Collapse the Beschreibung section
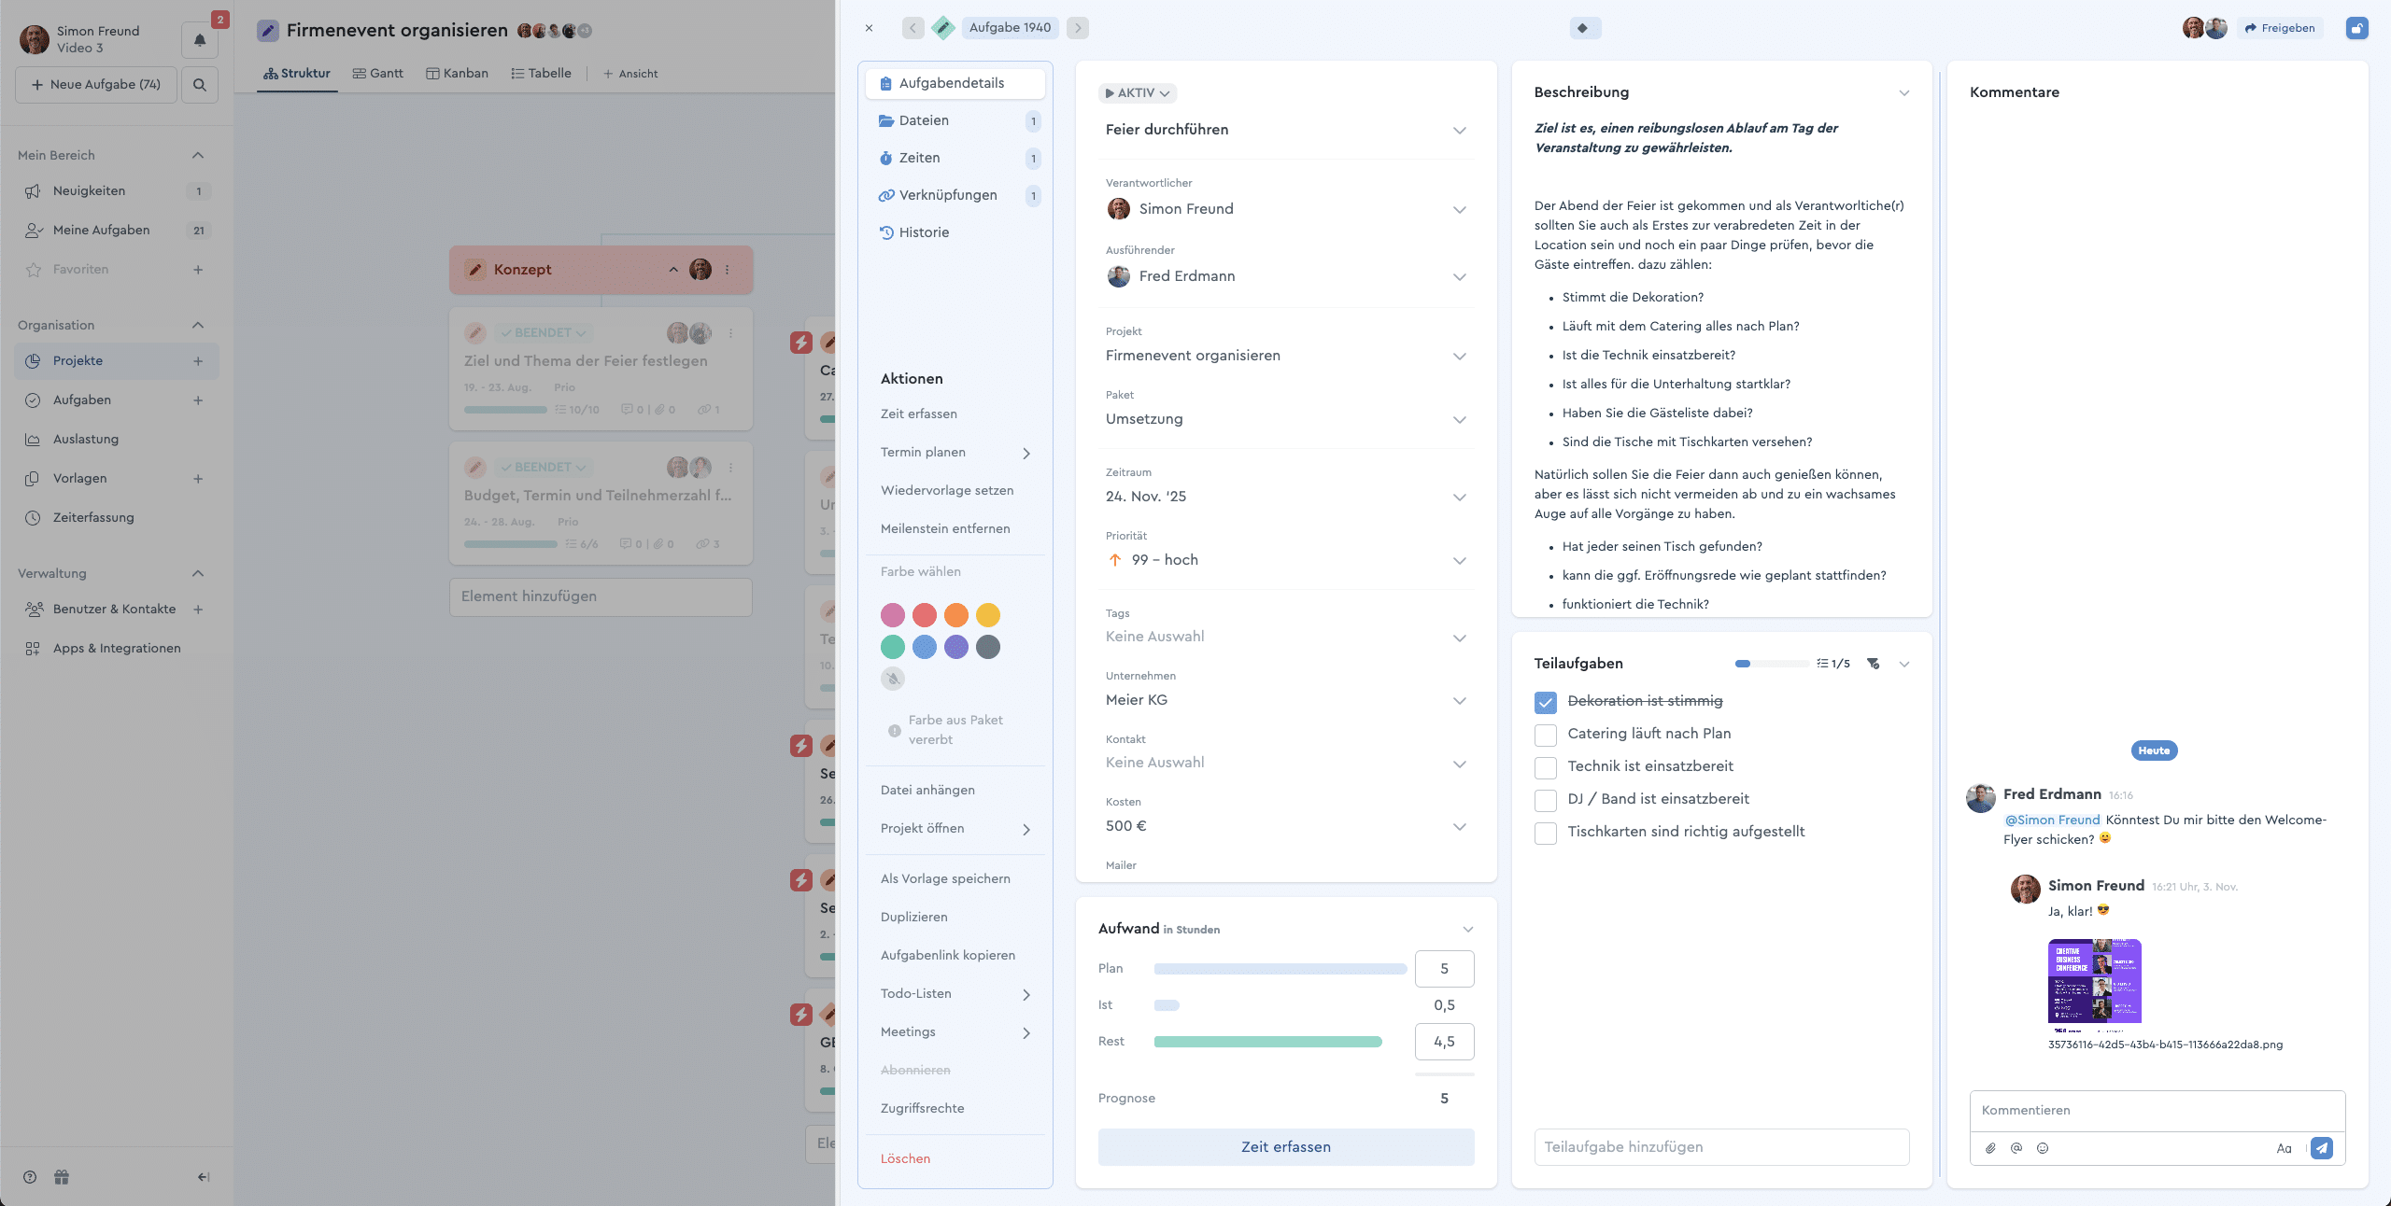The image size is (2391, 1206). pos(1904,92)
